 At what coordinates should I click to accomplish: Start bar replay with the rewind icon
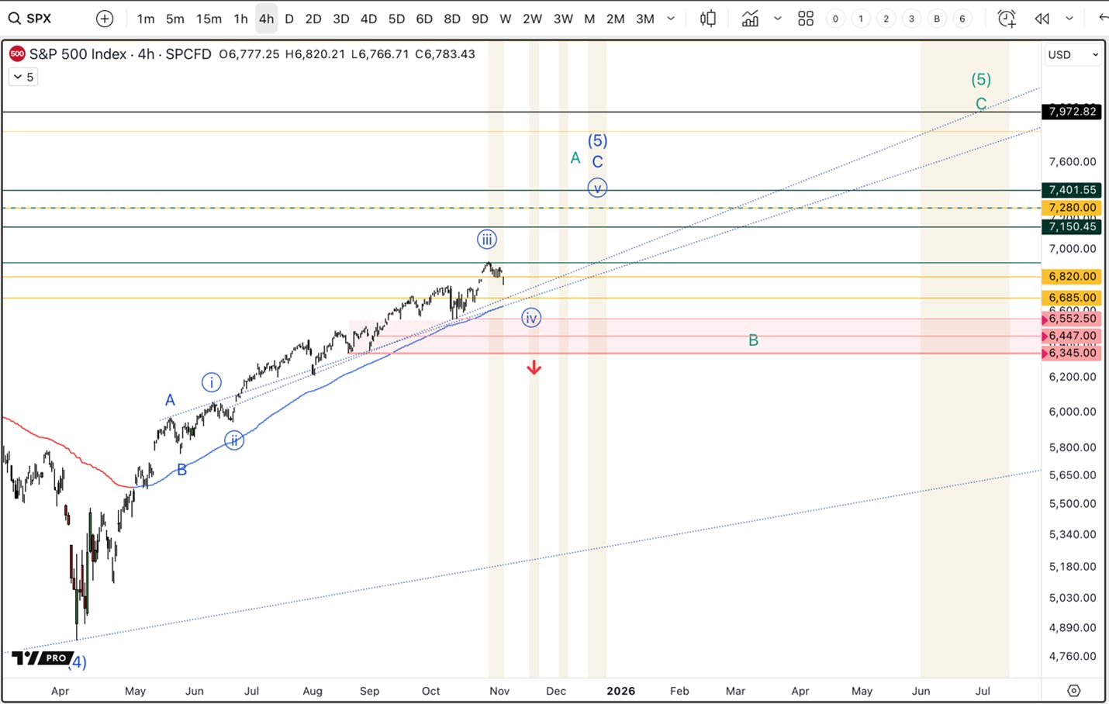(x=1042, y=19)
